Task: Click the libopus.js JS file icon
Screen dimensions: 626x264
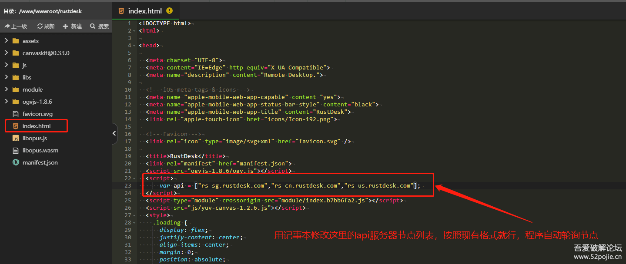Action: click(16, 138)
